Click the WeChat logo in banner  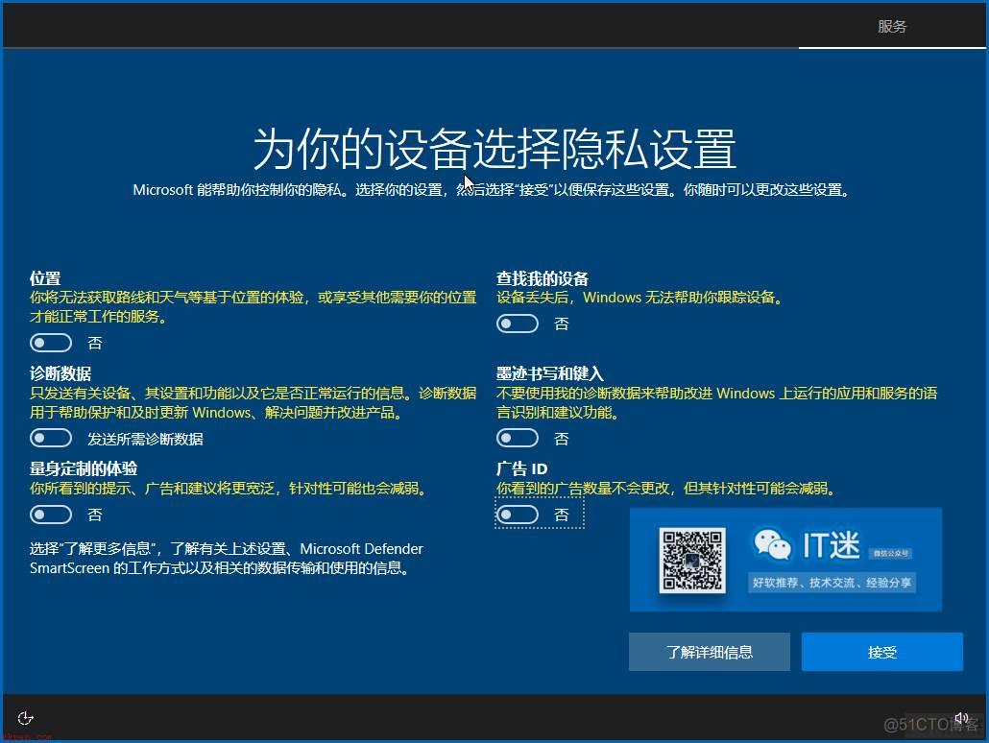coord(772,543)
